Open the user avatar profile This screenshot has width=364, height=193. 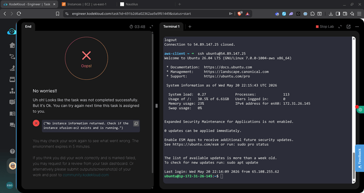click(12, 166)
